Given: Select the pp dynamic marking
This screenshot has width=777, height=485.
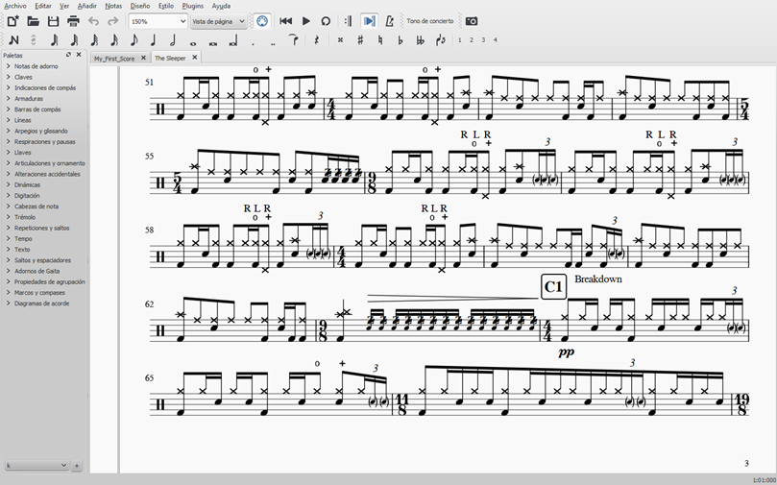Looking at the screenshot, I should (566, 352).
